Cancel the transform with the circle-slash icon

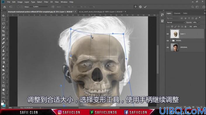140,7
